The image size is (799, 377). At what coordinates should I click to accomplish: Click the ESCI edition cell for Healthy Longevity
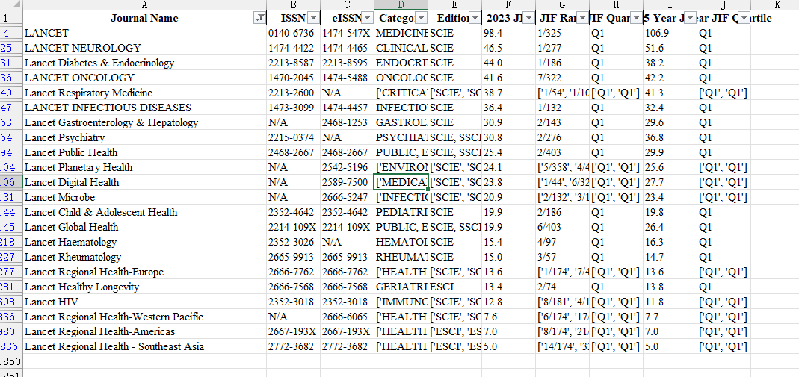(455, 287)
